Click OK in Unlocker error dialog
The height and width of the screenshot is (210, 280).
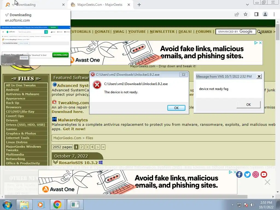176,108
